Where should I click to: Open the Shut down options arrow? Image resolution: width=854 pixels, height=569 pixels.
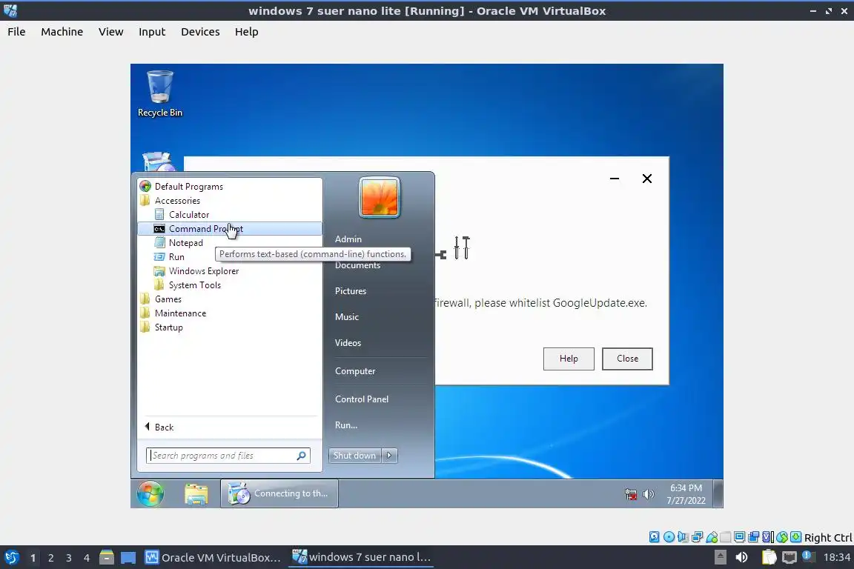tap(389, 455)
